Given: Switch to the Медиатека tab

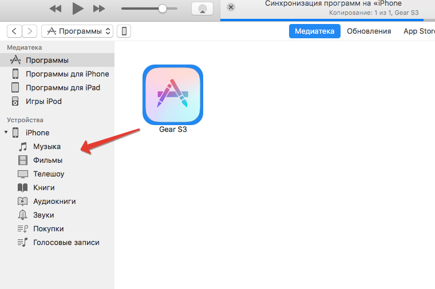Looking at the screenshot, I should pyautogui.click(x=315, y=31).
